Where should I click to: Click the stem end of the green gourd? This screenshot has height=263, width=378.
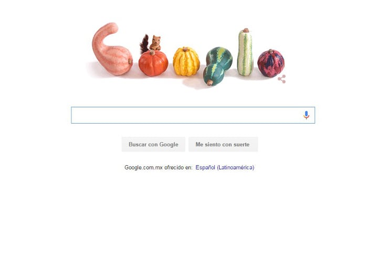pos(209,83)
